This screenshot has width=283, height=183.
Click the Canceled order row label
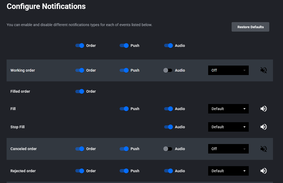tap(23, 149)
